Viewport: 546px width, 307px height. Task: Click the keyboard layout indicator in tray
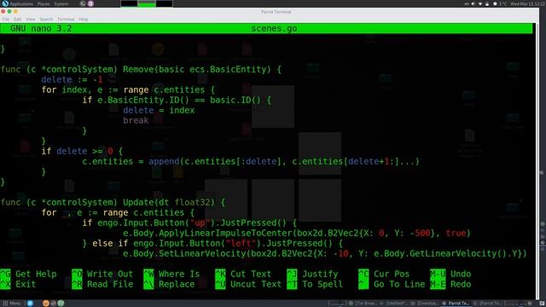click(467, 3)
